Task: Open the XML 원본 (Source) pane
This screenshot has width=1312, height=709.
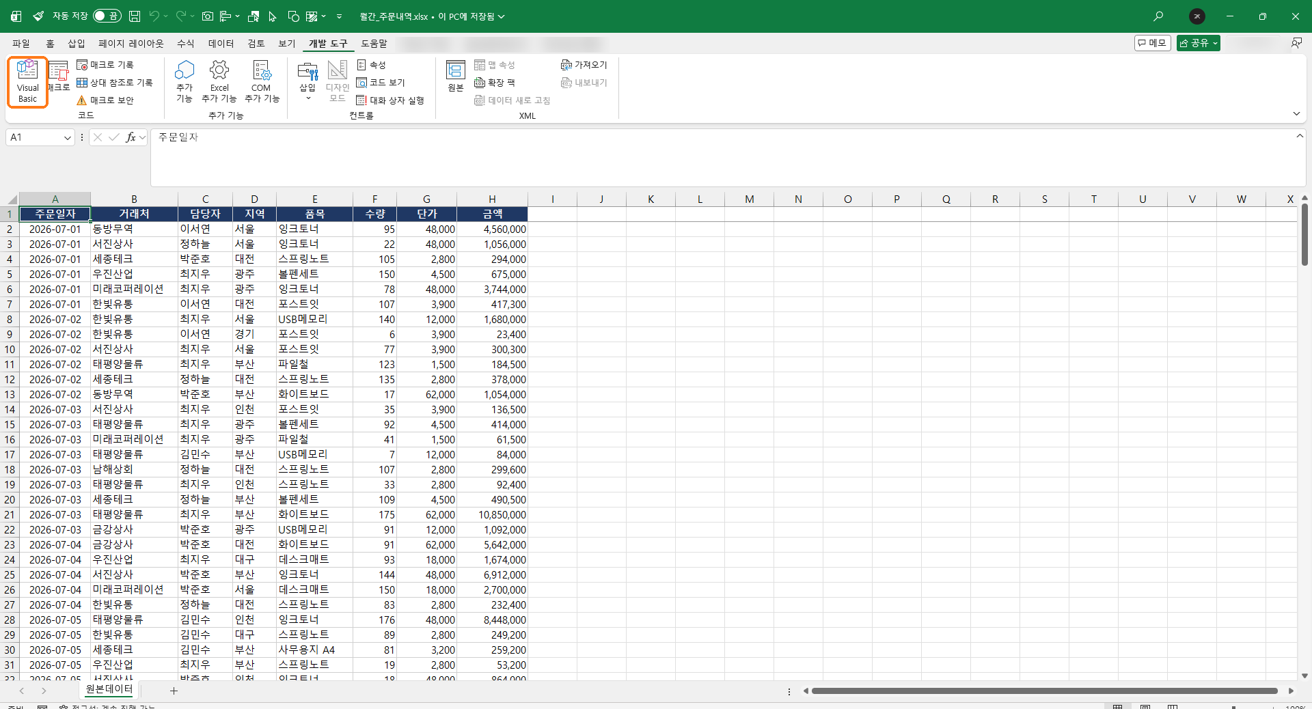Action: 456,77
